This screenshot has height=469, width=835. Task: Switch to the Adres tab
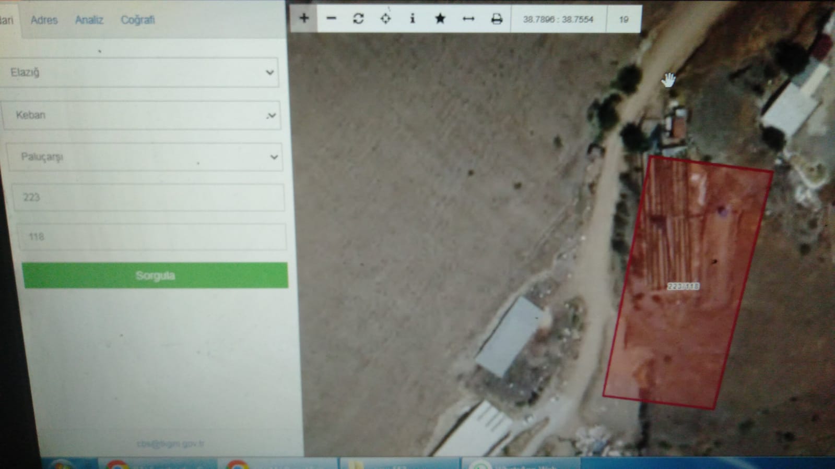pyautogui.click(x=44, y=20)
